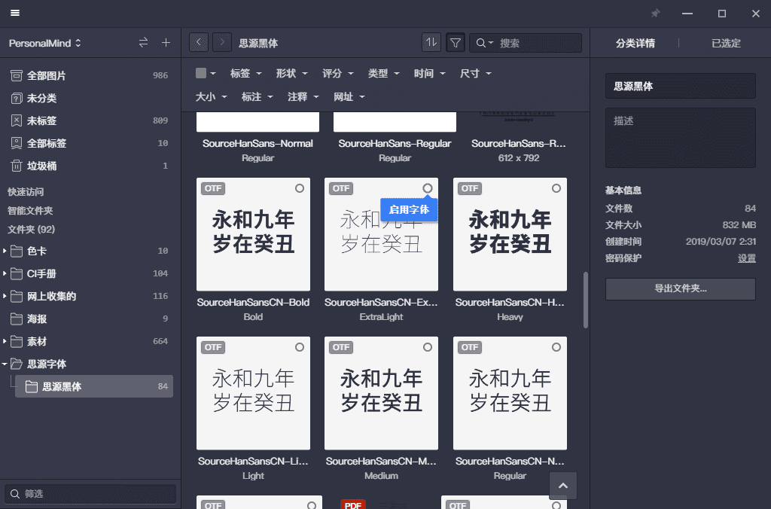Enable the SourceHanSansCN-Bold font circle
771x509 pixels.
tap(300, 188)
